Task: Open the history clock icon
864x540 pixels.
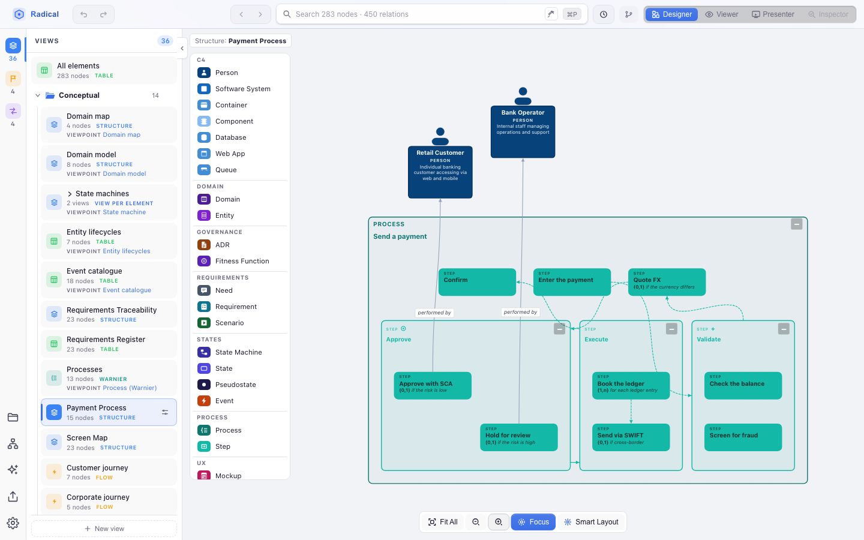Action: click(604, 14)
